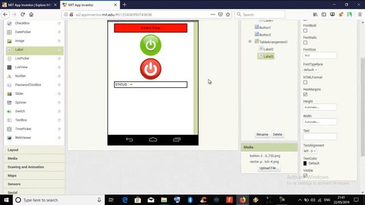Select the Notifier warning icon

coord(9,76)
